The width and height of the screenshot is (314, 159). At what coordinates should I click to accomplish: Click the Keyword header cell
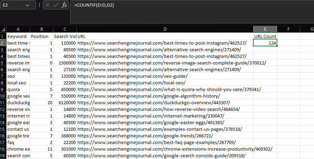(18, 37)
